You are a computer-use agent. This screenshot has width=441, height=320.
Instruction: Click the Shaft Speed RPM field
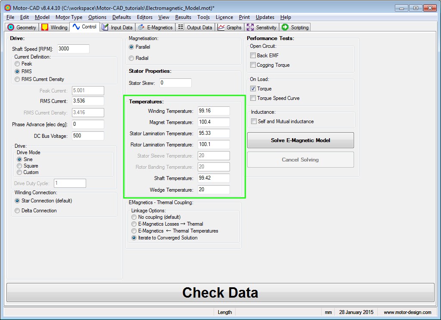click(x=73, y=49)
